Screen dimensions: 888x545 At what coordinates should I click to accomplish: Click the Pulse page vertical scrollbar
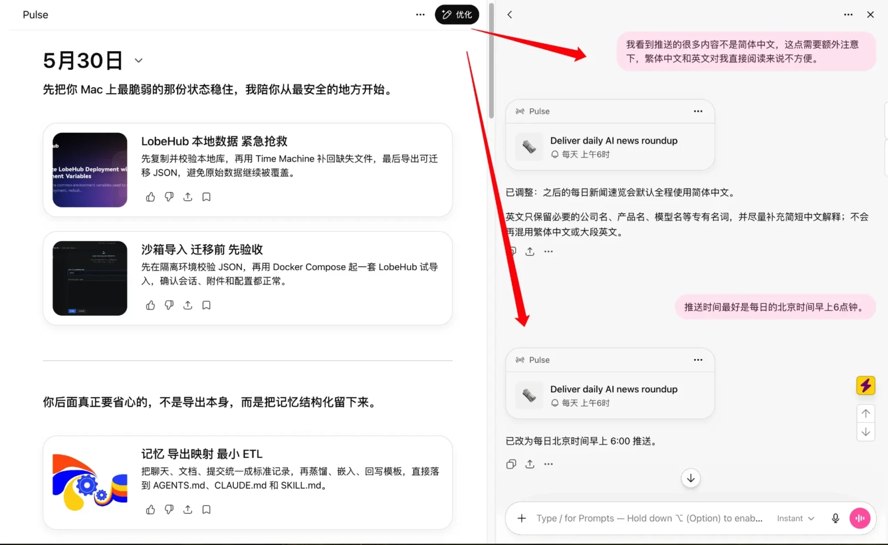[x=491, y=61]
